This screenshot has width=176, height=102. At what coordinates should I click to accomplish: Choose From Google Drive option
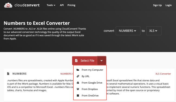click(x=90, y=83)
